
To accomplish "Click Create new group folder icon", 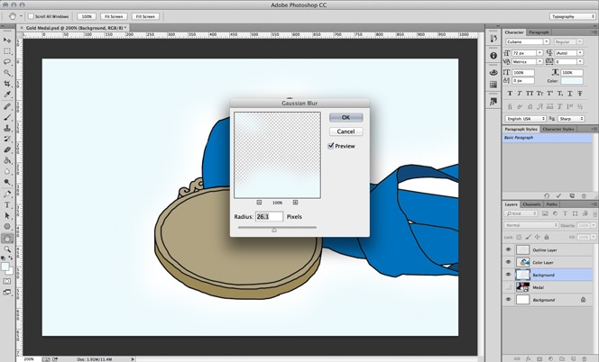I will (x=562, y=358).
